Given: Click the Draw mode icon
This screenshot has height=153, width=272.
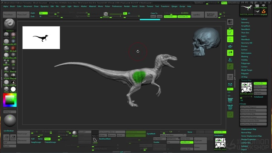Looking at the screenshot, I should pos(230,39).
